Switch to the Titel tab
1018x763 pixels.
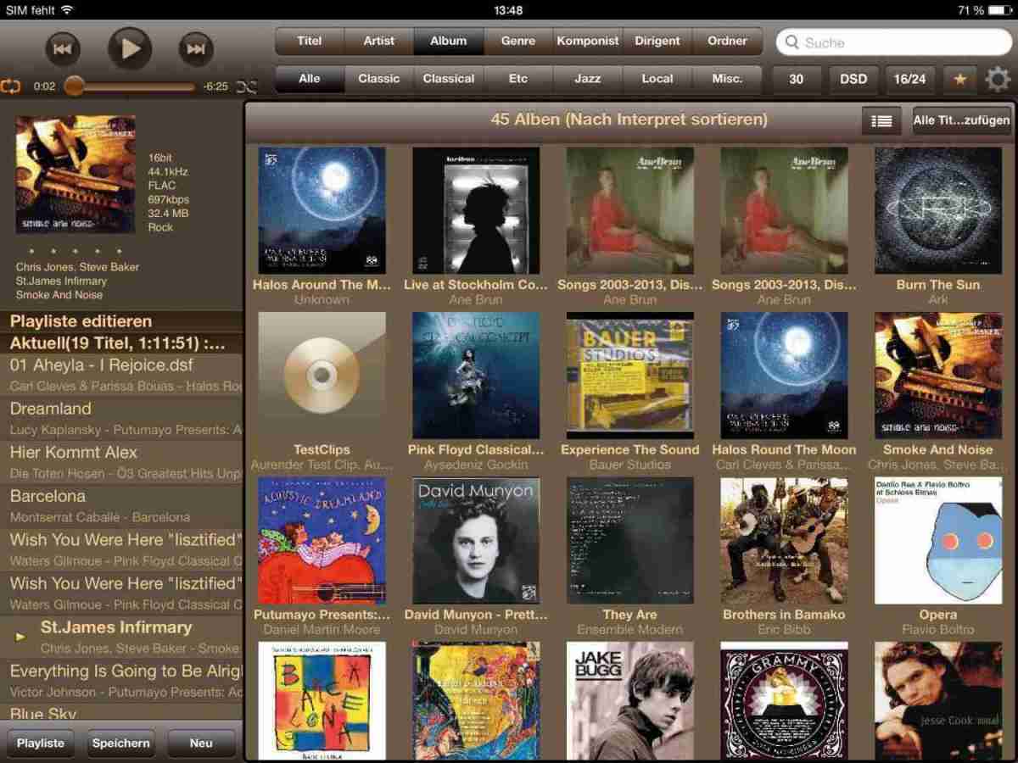tap(310, 41)
